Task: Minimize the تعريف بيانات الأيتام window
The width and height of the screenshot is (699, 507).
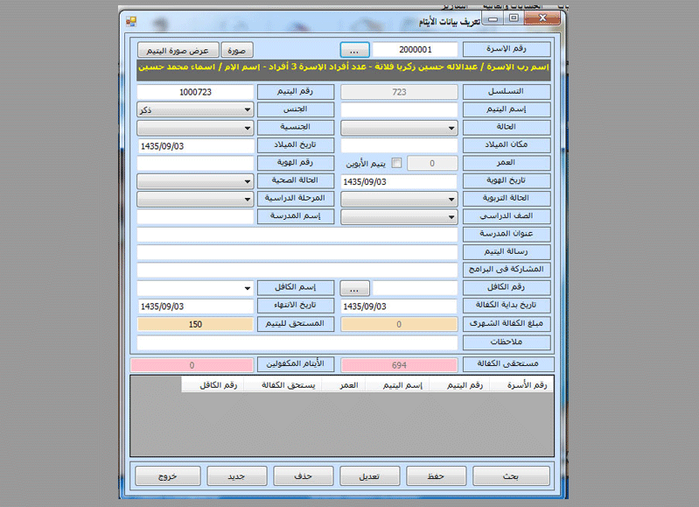Action: point(493,18)
